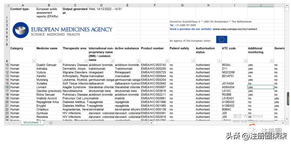Click the N02CD06 ATC code cell
The height and width of the screenshot is (144, 291).
click(x=234, y=72)
